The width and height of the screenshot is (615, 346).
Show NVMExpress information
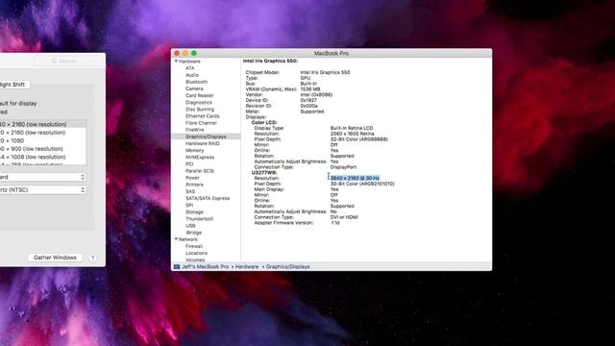point(200,158)
